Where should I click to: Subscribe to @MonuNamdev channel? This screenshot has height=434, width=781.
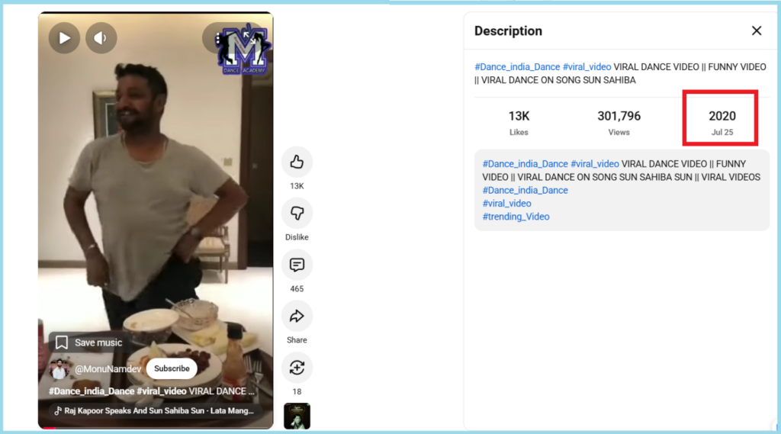[x=172, y=368]
